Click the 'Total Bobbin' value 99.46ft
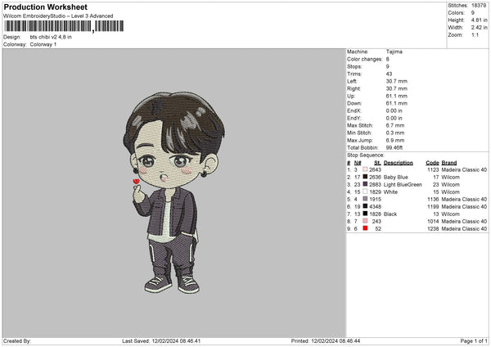Image resolution: width=491 pixels, height=347 pixels. (394, 148)
